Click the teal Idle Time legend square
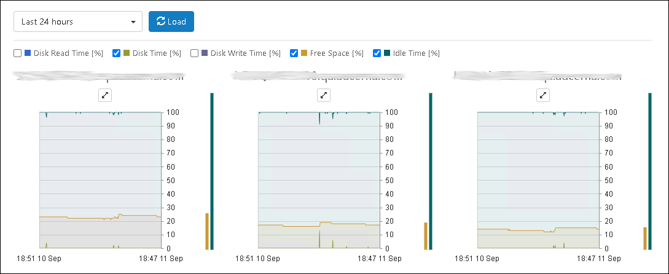The width and height of the screenshot is (669, 274). [x=388, y=53]
